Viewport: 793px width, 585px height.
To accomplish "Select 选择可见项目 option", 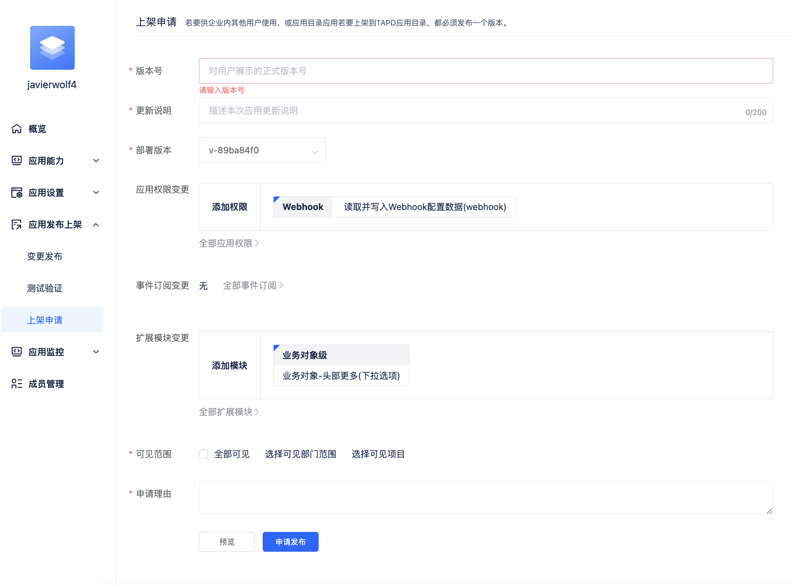I will point(378,454).
